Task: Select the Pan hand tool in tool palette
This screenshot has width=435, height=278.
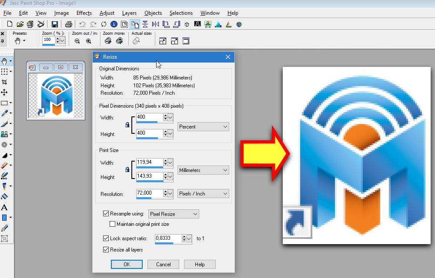Action: point(4,61)
